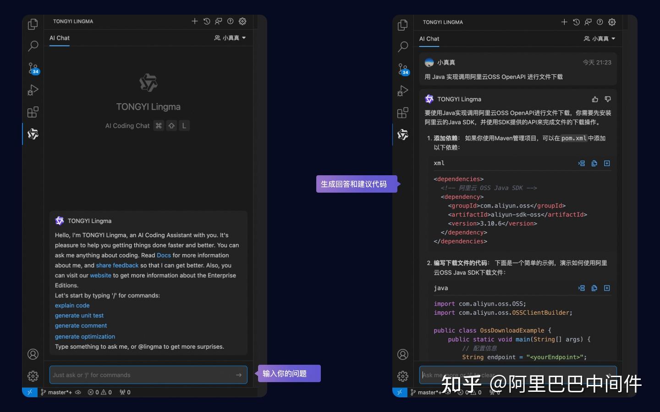660x412 pixels.
Task: Open Extensions view in the right window
Action: coord(403,113)
